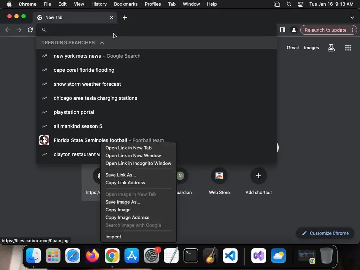Select 'snow storm weather forecast' suggestion
The height and width of the screenshot is (270, 360).
coord(156,84)
